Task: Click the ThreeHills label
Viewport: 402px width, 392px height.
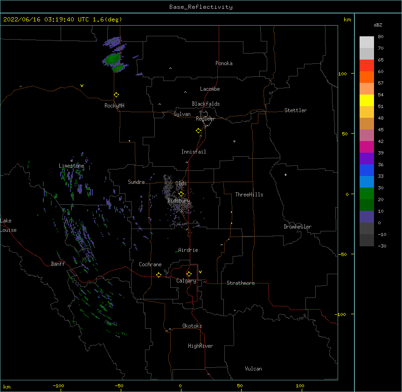Action: (249, 195)
